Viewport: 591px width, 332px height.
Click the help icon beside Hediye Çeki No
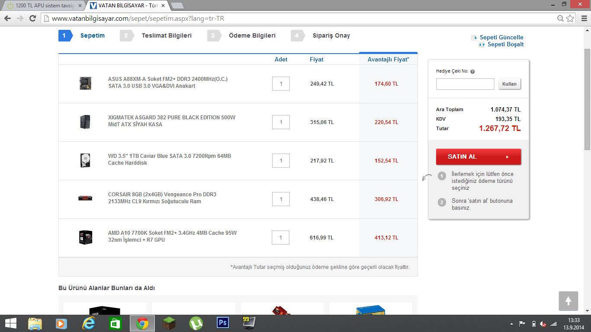click(472, 72)
